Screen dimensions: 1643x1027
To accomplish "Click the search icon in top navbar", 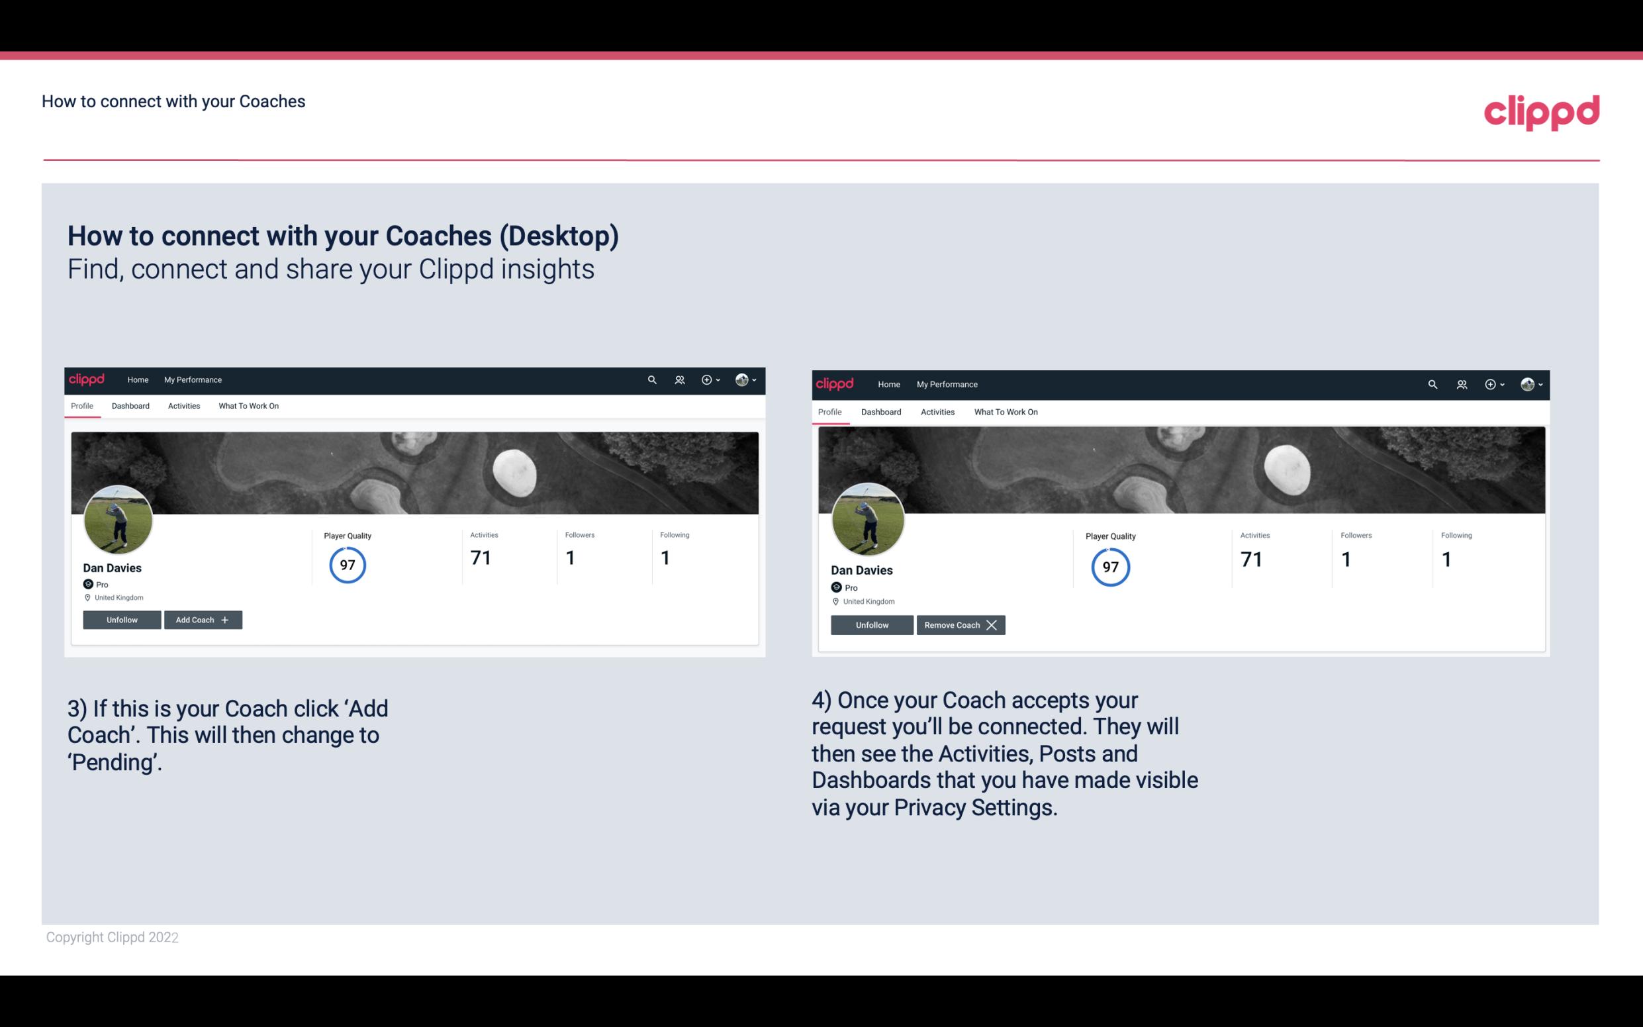I will 652,380.
